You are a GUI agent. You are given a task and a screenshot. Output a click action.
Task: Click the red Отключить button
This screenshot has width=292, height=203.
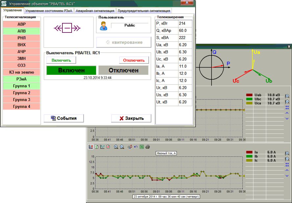click(x=134, y=60)
